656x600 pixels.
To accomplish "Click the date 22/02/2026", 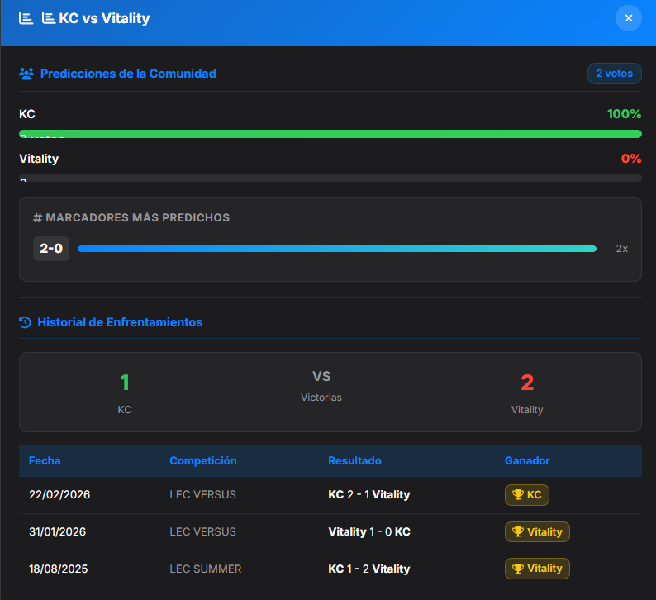I will point(59,494).
